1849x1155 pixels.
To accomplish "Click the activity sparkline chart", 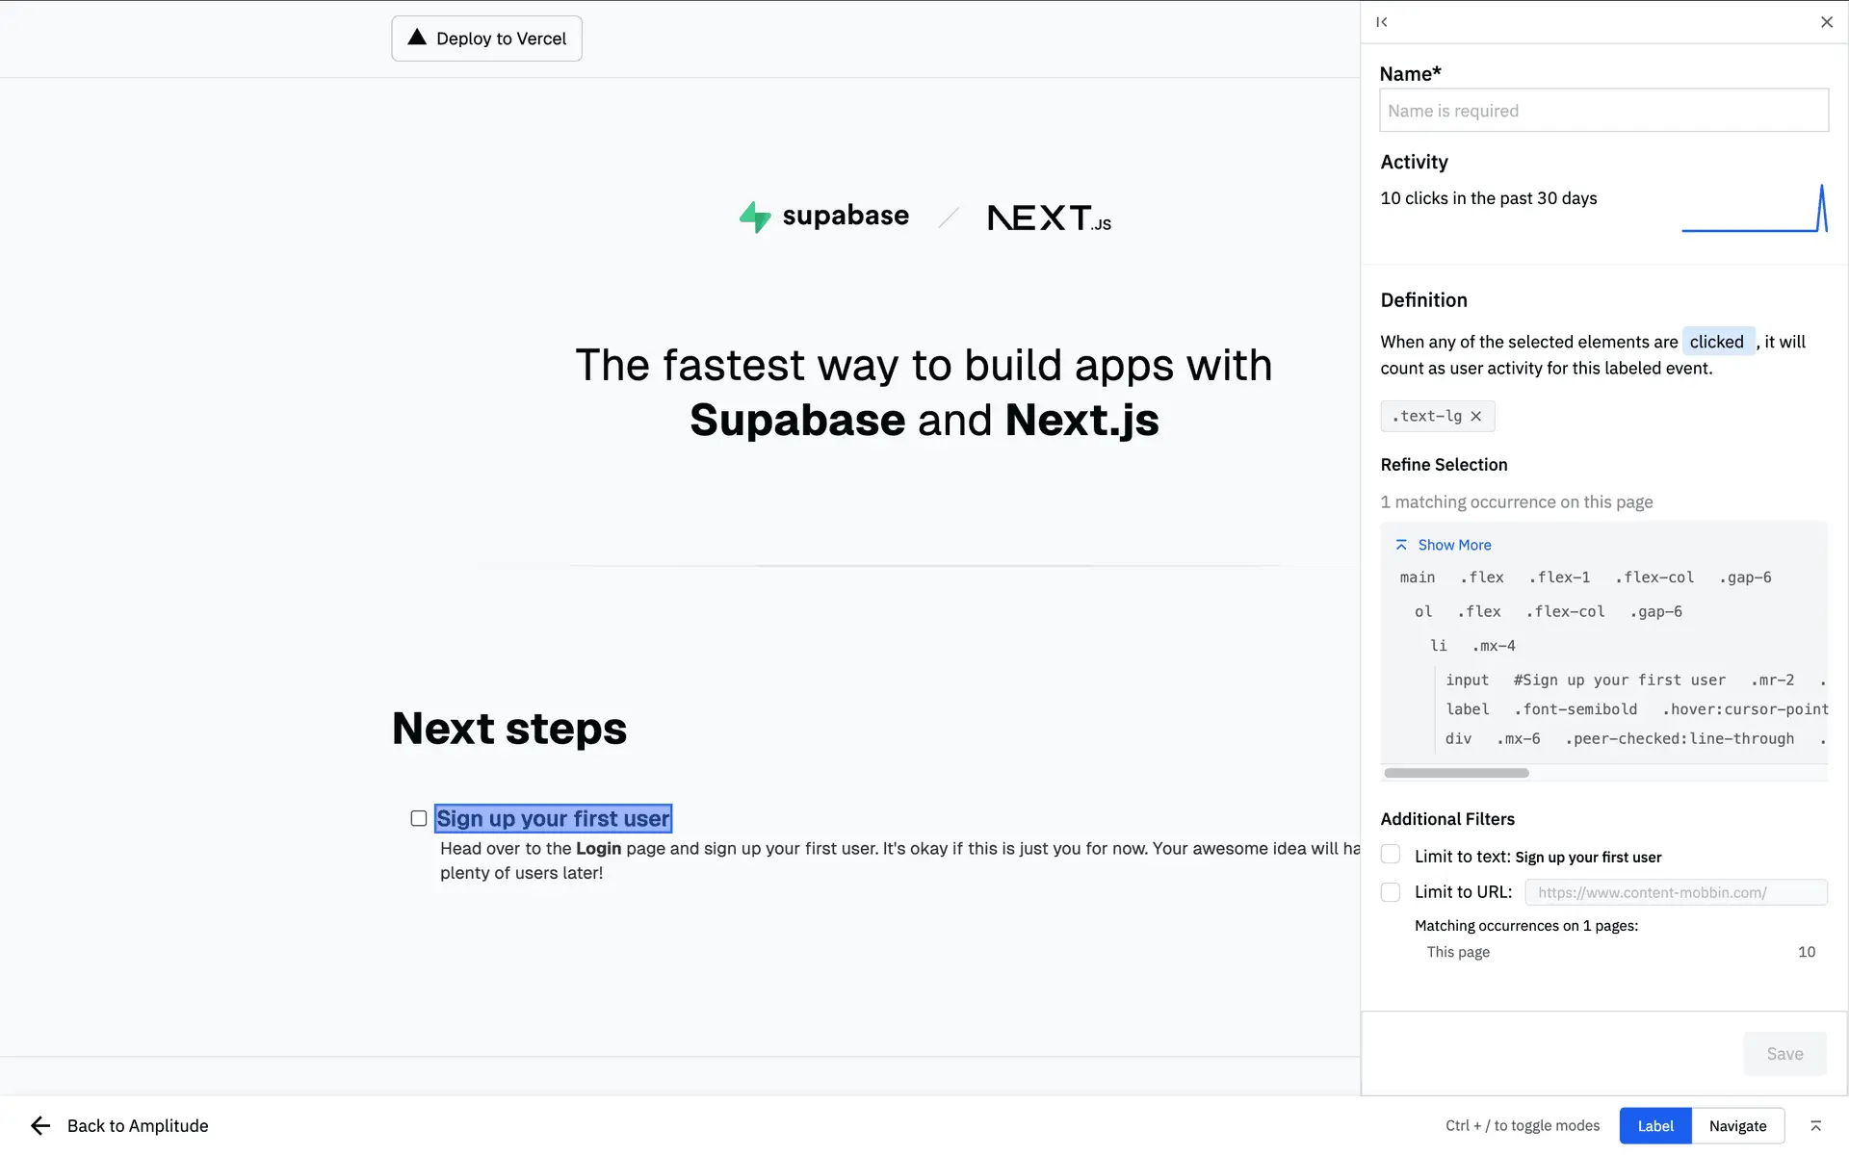I will click(x=1754, y=209).
